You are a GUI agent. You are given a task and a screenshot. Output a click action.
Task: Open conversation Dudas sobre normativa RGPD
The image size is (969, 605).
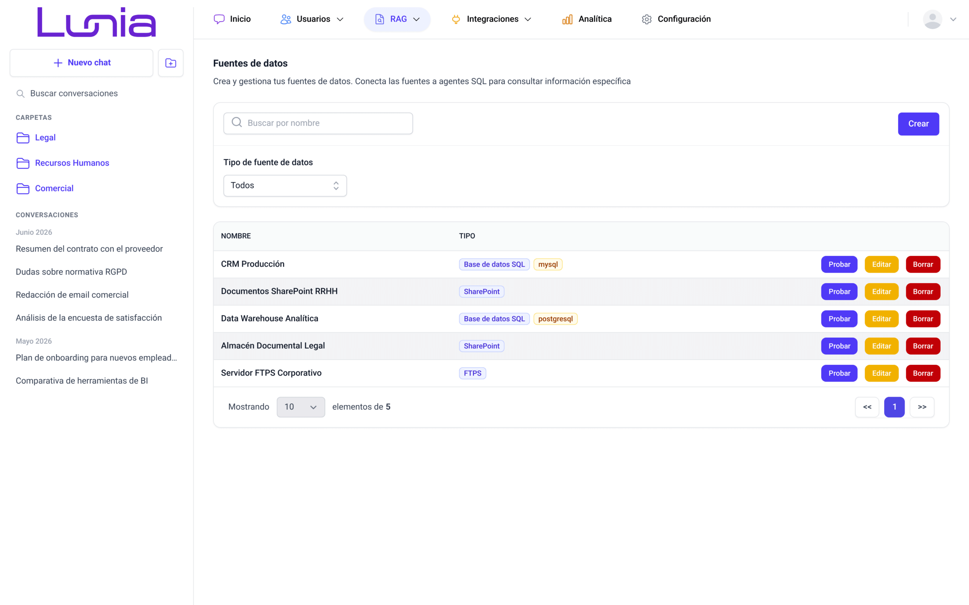71,272
